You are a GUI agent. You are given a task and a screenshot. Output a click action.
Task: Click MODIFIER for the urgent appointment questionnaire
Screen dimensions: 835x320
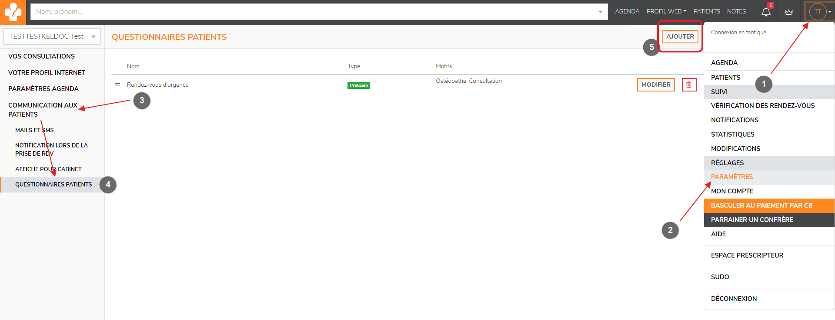655,85
